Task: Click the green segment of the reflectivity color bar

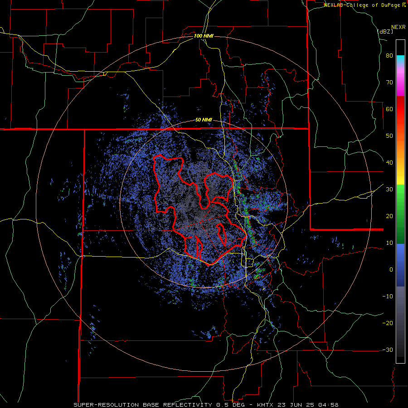Action: [400, 214]
